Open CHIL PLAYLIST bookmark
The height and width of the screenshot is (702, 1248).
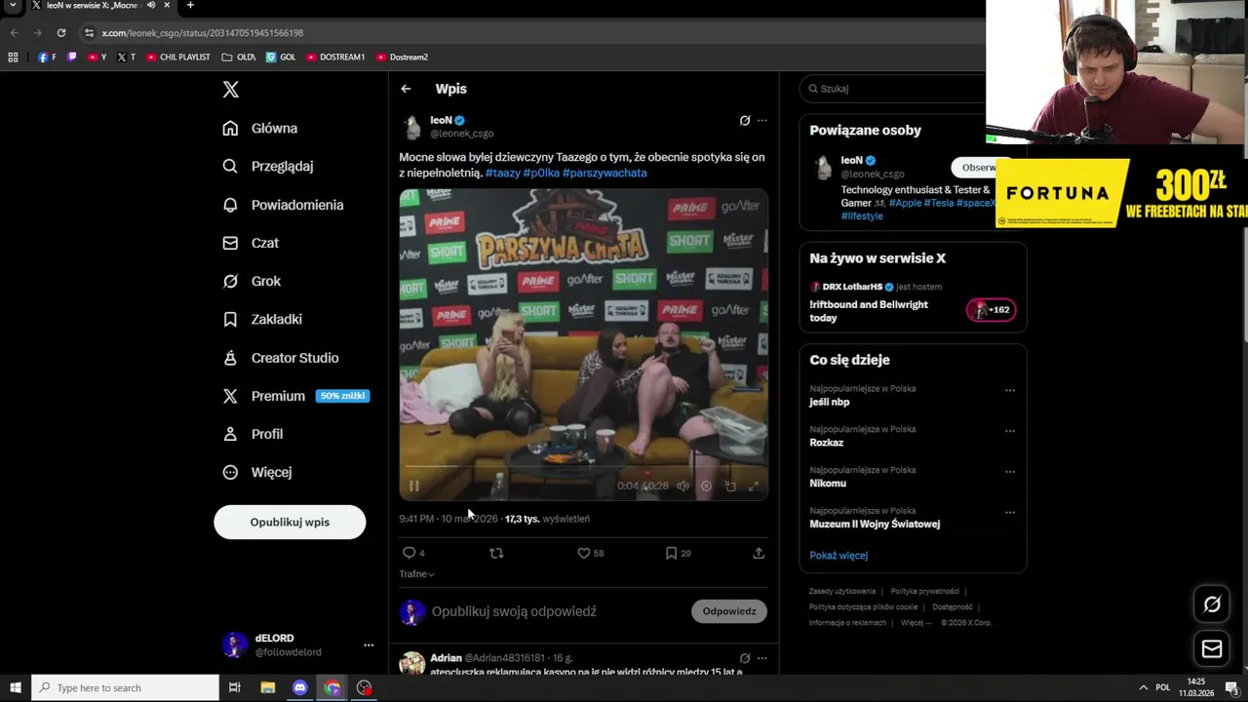click(178, 58)
